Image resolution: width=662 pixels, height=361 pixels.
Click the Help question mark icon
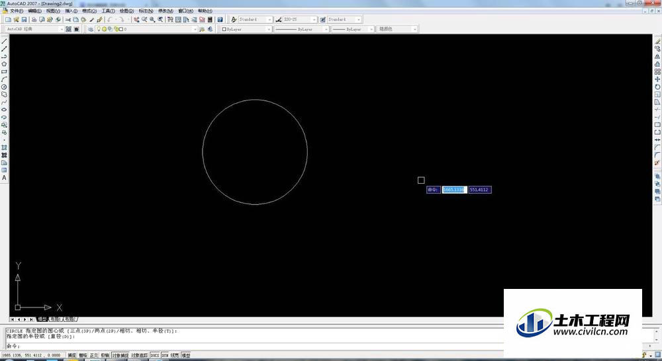click(x=220, y=19)
